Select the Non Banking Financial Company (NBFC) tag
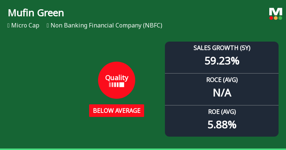 (106, 26)
